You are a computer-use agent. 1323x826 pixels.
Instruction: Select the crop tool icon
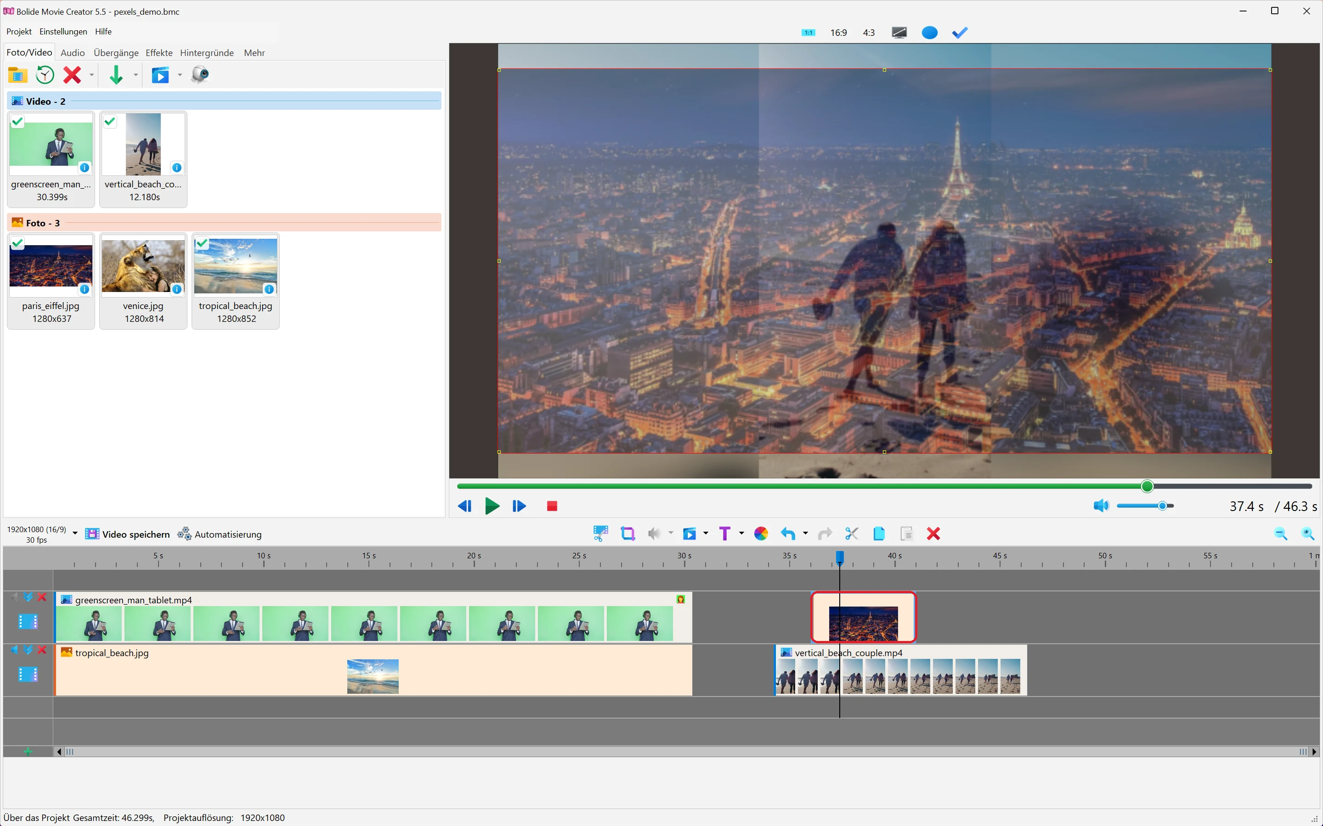point(628,534)
